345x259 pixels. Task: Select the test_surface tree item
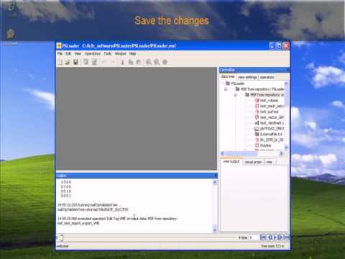coord(270,112)
